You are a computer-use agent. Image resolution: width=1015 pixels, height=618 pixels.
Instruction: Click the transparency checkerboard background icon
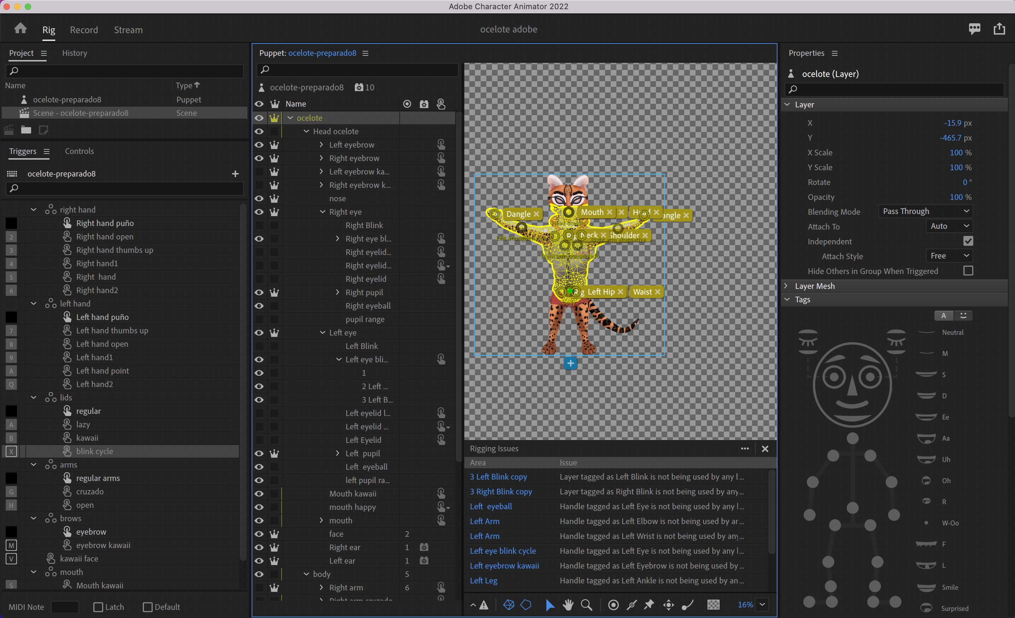click(x=713, y=605)
